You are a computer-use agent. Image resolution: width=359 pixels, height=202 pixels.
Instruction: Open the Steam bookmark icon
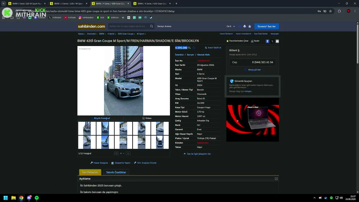click(x=151, y=17)
